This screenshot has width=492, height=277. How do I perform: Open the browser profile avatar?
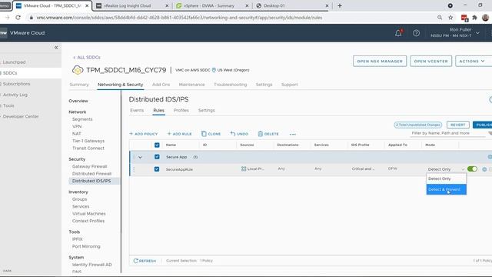(x=485, y=18)
